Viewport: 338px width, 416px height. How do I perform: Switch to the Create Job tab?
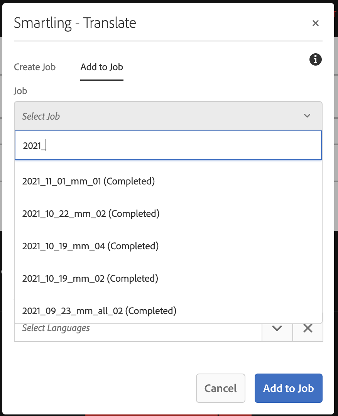[x=35, y=67]
